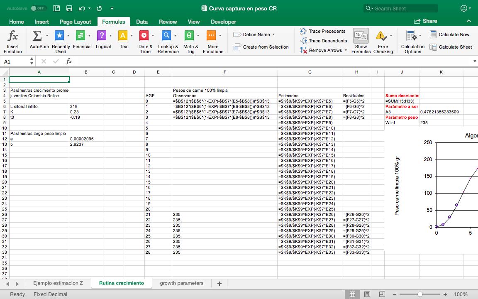478x299 pixels.
Task: Click the Search Sheet field
Action: coord(401,8)
